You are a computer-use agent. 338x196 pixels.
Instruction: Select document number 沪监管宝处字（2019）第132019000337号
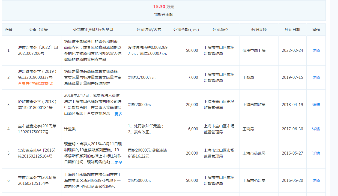tap(37, 74)
